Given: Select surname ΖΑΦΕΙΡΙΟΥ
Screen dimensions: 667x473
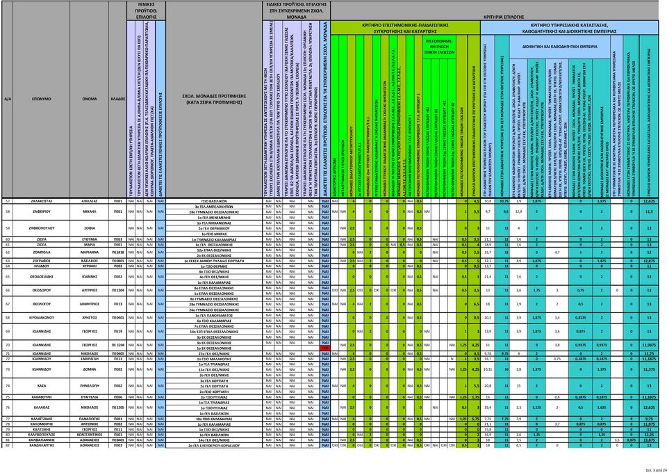Looking at the screenshot, I should point(42,211).
